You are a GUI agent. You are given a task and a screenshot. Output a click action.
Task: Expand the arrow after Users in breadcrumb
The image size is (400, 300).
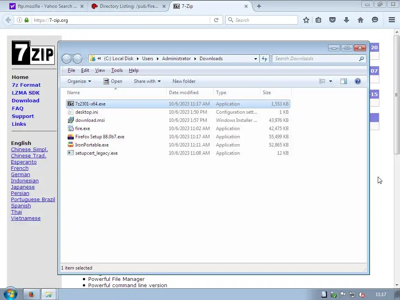(158, 59)
